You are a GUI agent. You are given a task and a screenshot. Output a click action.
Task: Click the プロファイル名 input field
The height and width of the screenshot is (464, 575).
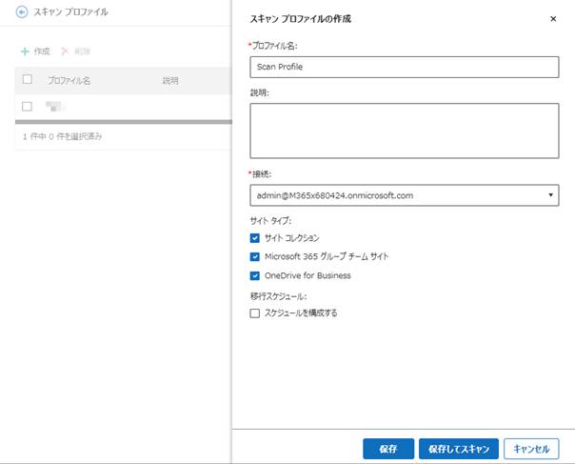[405, 67]
